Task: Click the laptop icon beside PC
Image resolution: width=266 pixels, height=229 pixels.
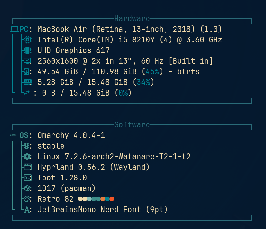Action: (15, 29)
